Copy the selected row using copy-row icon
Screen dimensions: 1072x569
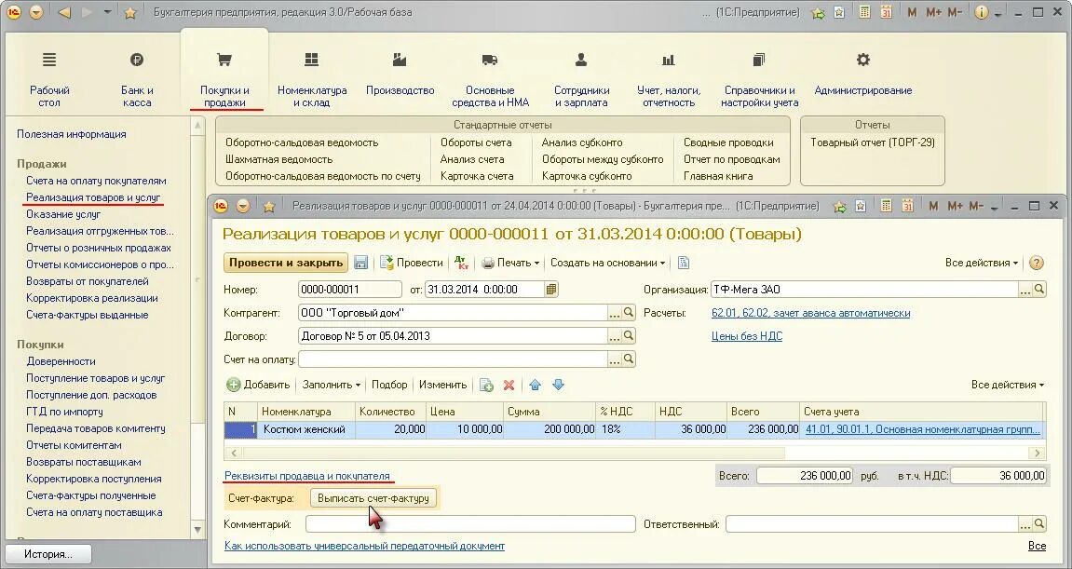[486, 385]
